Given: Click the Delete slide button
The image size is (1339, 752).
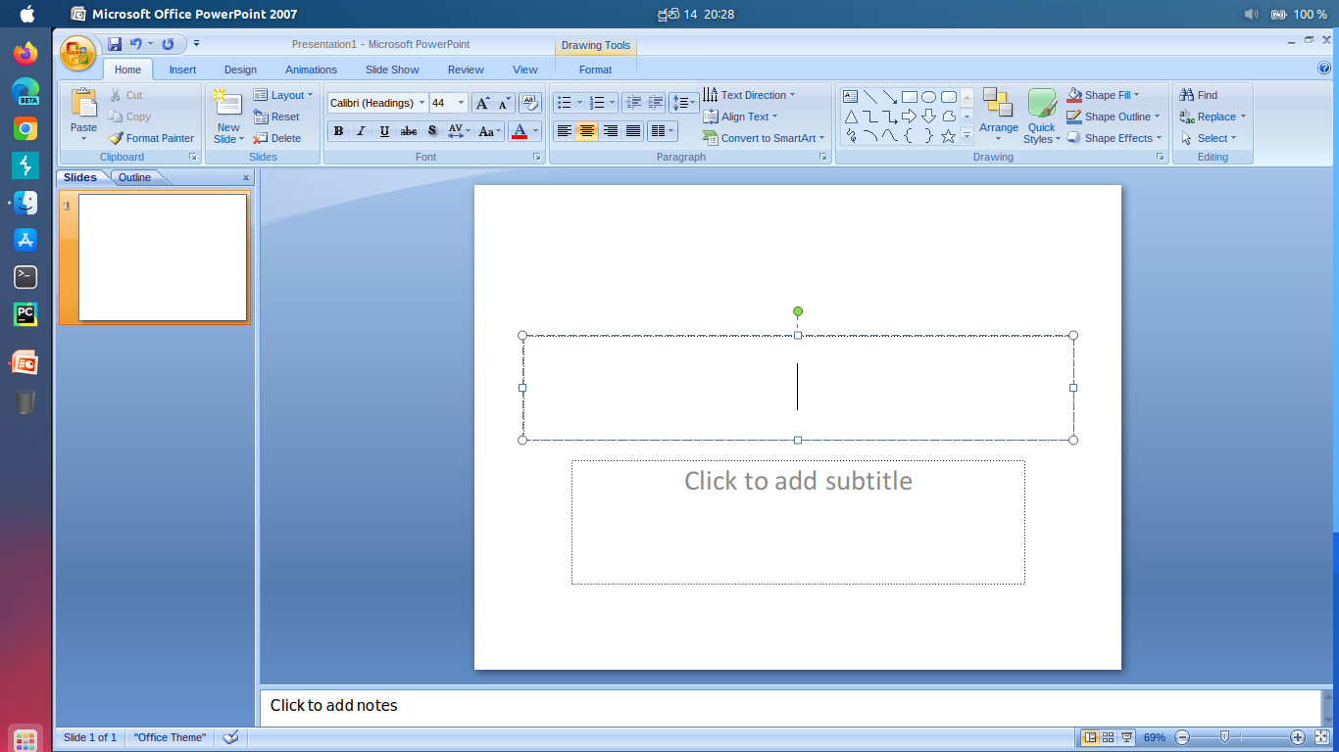Looking at the screenshot, I should (x=276, y=138).
